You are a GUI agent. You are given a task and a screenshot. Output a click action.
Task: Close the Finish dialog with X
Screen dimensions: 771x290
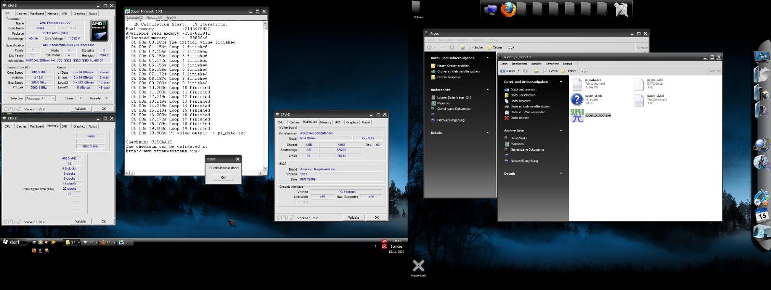click(237, 159)
